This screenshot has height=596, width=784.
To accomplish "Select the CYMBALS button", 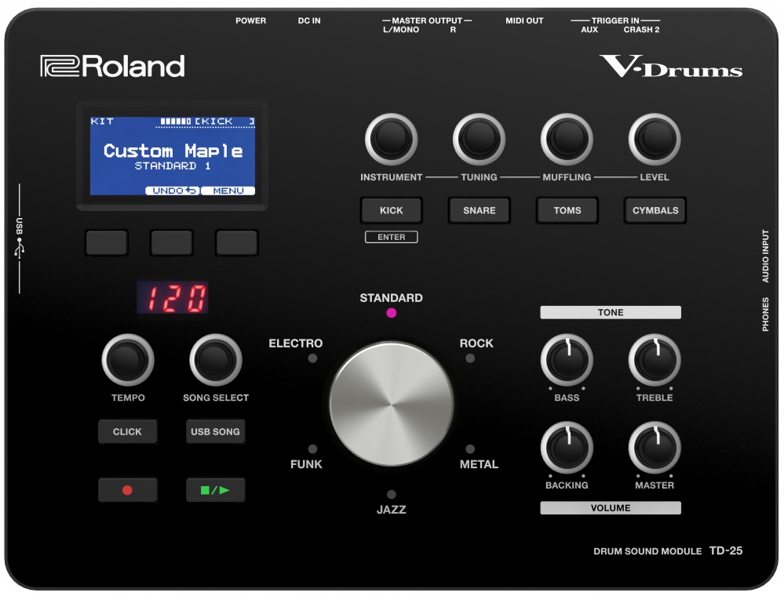I will [655, 210].
